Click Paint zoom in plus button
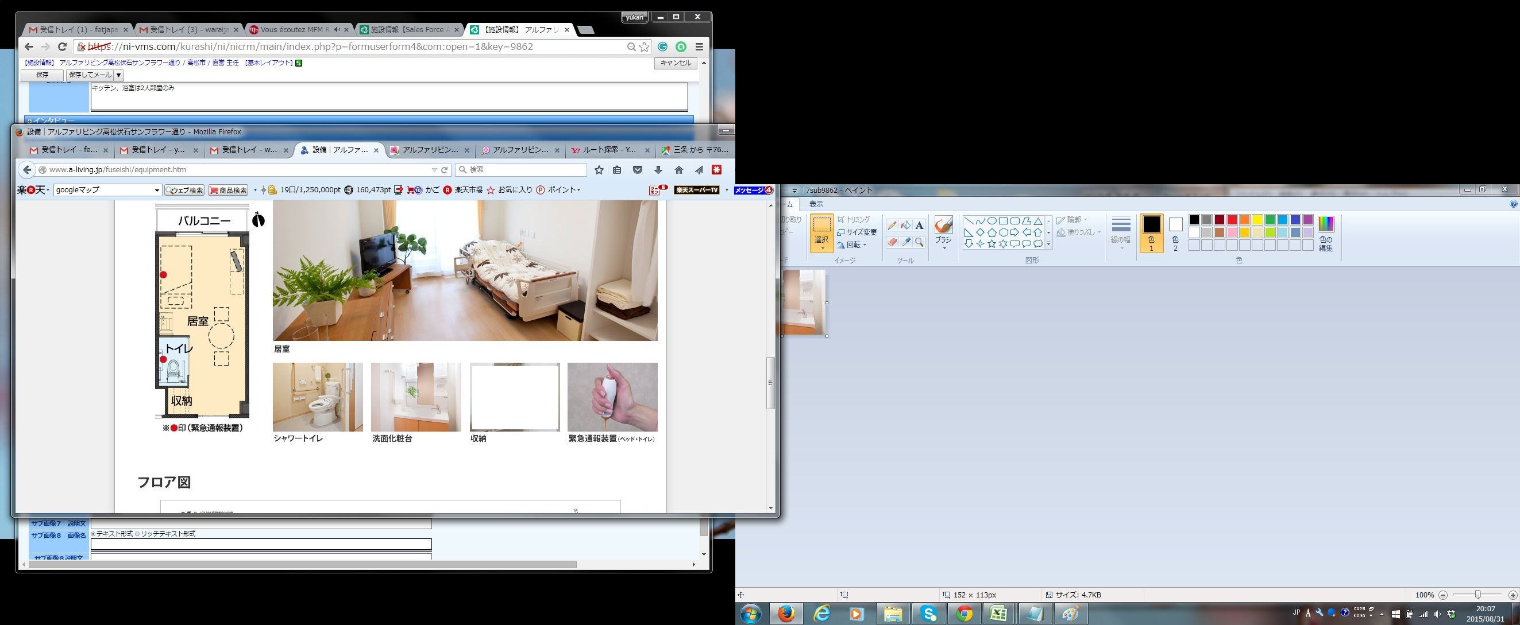Screen dimensions: 1520x625 click(x=1513, y=595)
